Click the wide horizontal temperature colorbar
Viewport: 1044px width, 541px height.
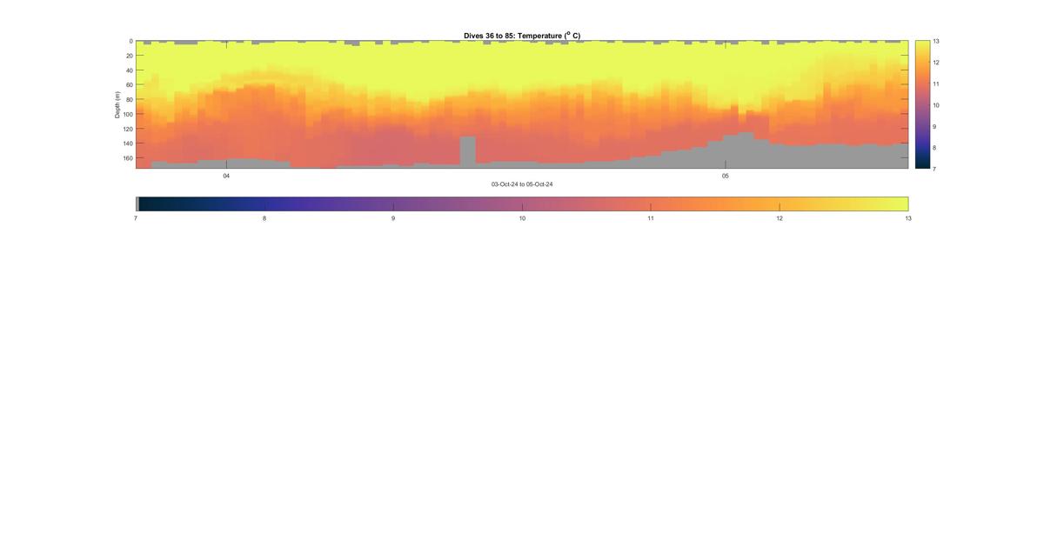[x=522, y=204]
